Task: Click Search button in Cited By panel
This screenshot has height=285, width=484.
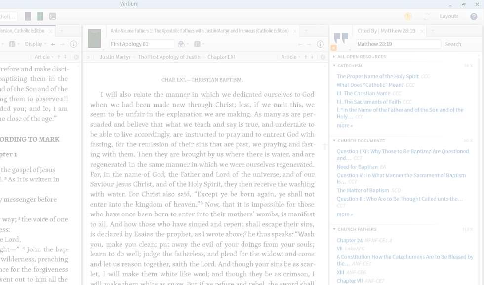Action: coord(453,44)
